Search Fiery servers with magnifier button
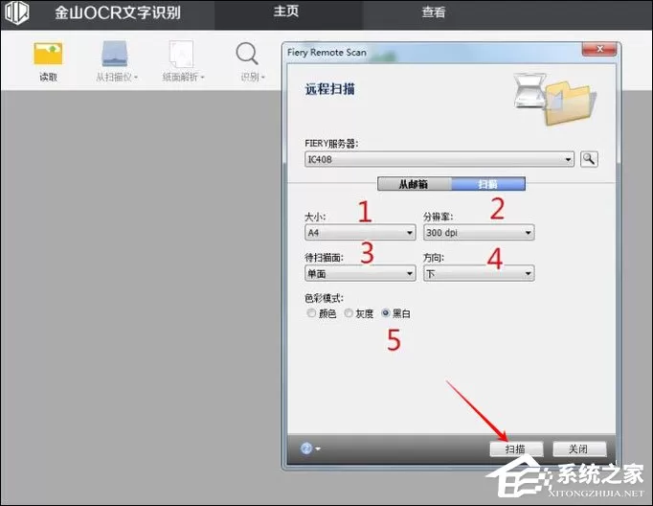The height and width of the screenshot is (506, 653). (589, 159)
